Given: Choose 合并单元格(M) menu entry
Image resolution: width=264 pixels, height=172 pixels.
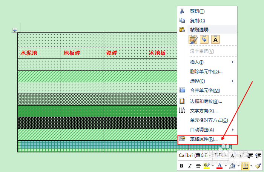Looking at the screenshot, I should click(x=207, y=90).
